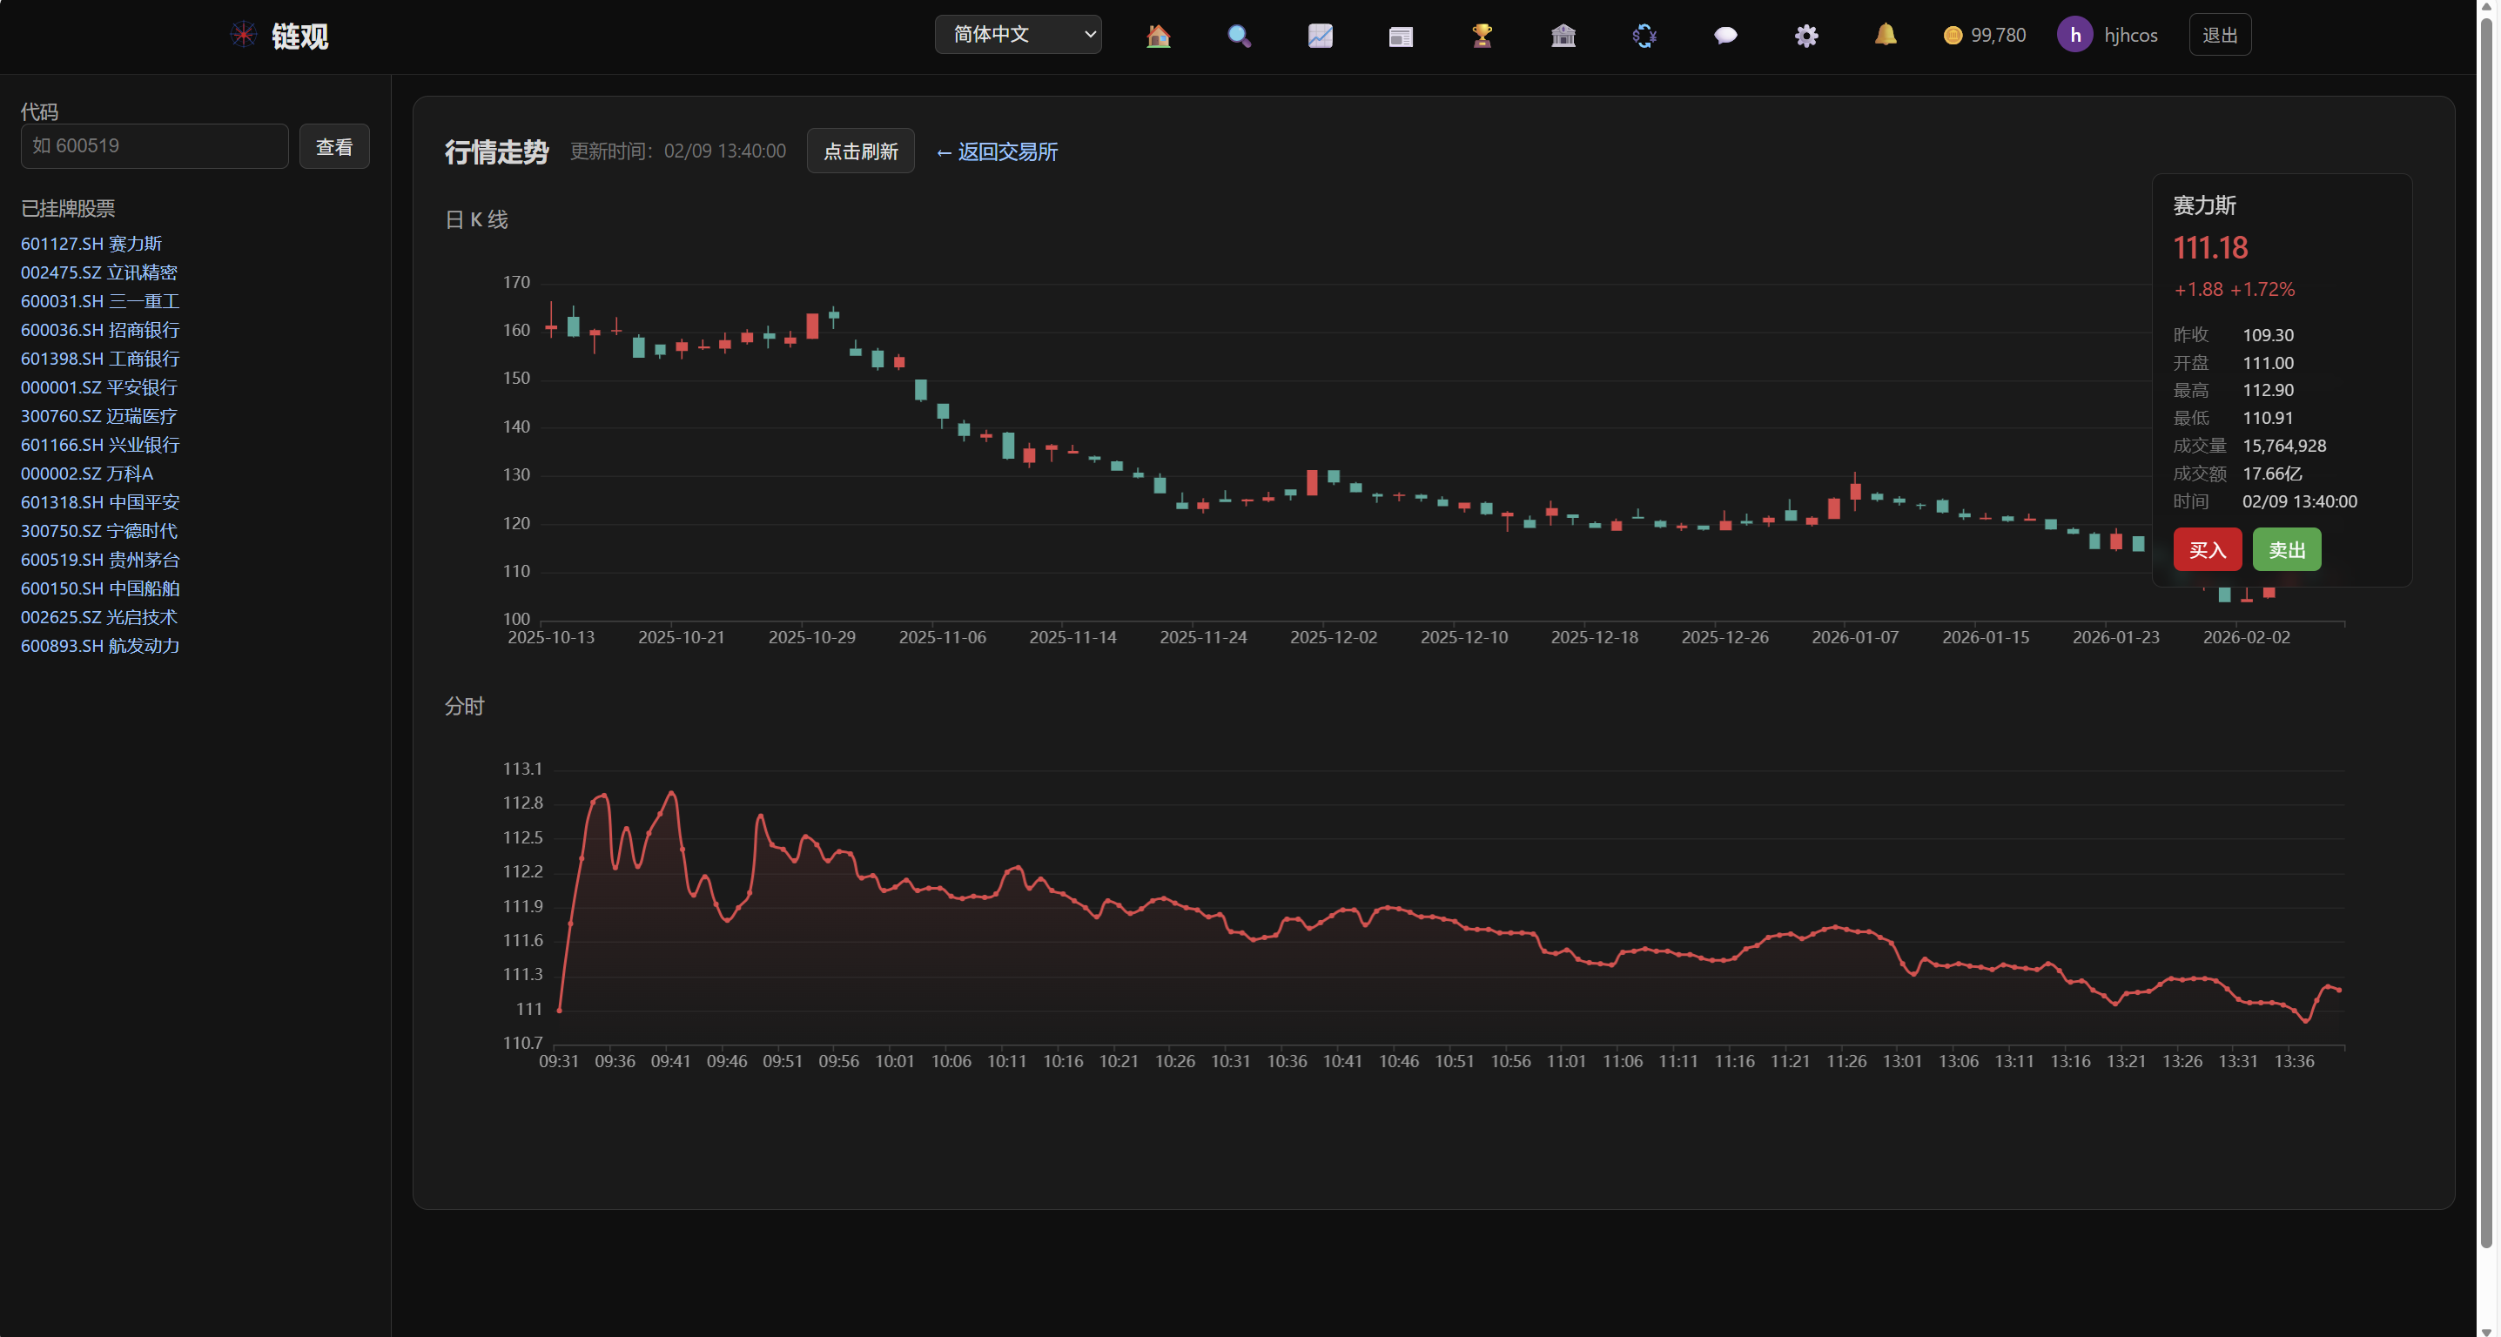Screen dimensions: 2501x1337
Task: Click the 点击刷新 refresh button
Action: click(859, 151)
